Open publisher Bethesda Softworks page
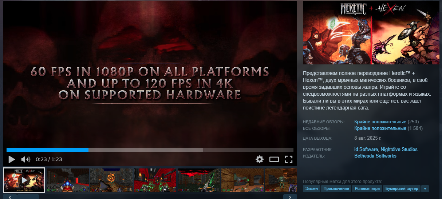Screen dimensions: 442x199 coord(375,156)
